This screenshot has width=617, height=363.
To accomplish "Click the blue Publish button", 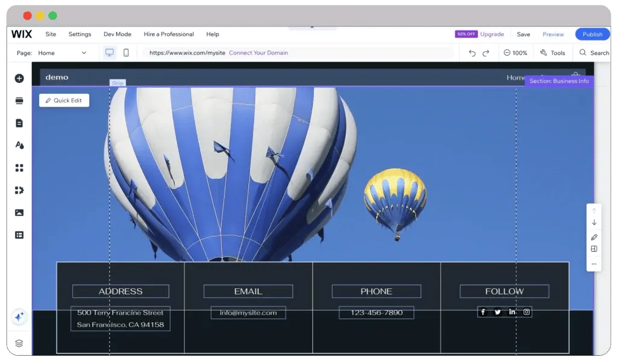I will (x=592, y=34).
